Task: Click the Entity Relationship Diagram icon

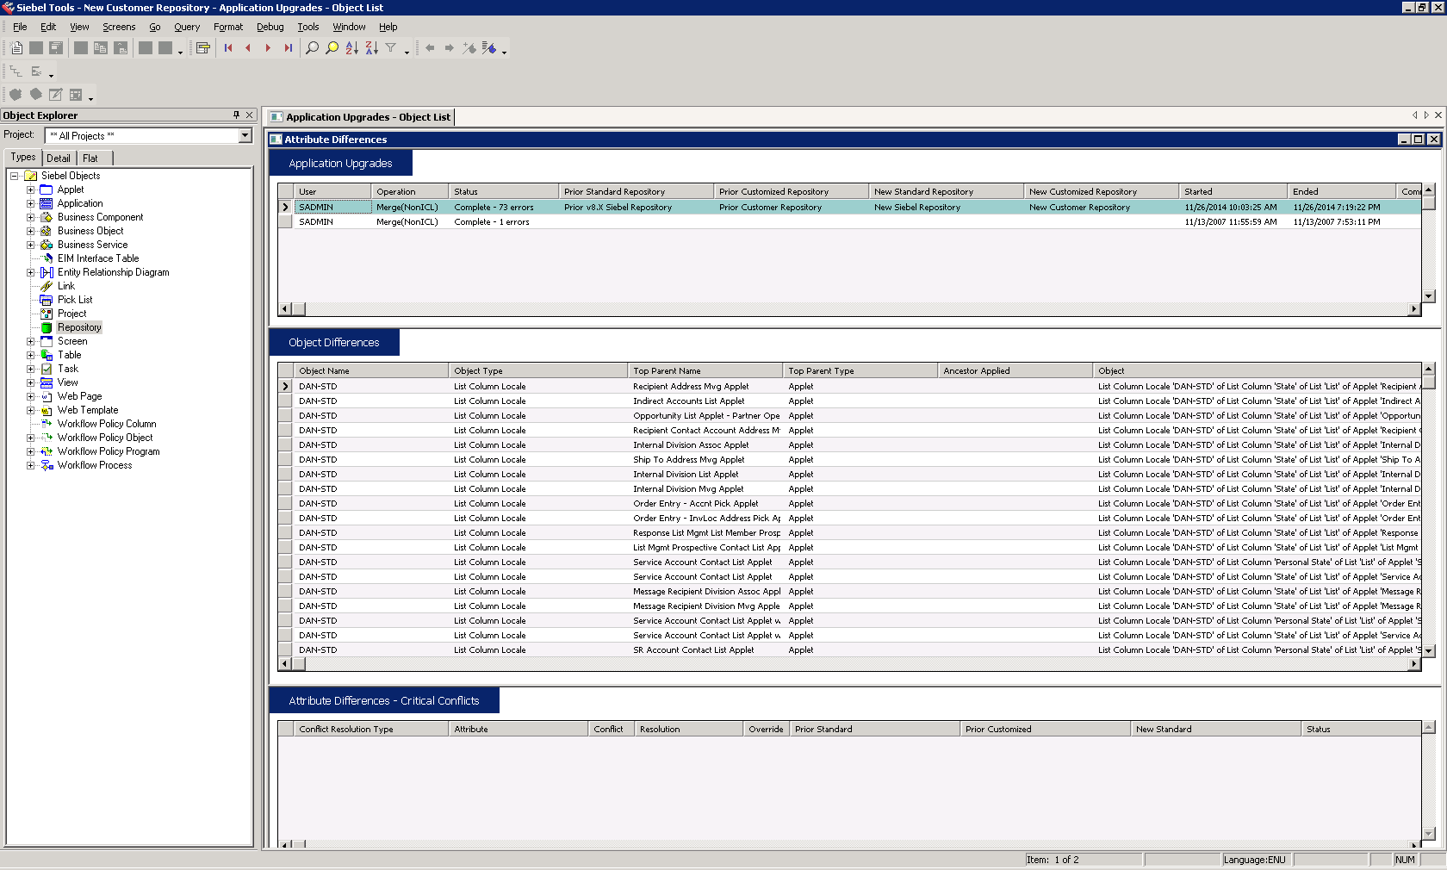Action: point(47,272)
